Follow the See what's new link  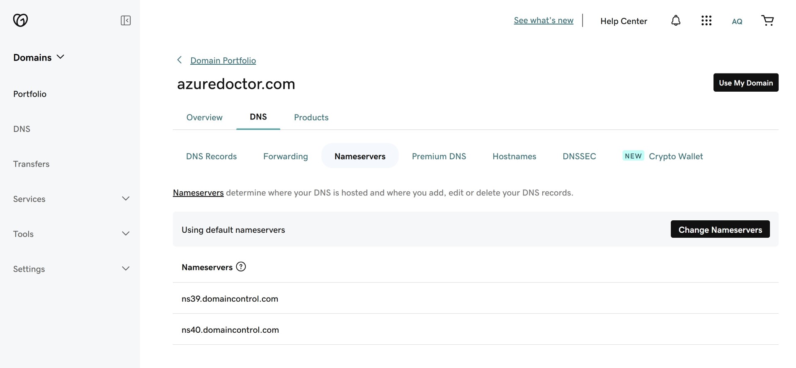[x=544, y=20]
